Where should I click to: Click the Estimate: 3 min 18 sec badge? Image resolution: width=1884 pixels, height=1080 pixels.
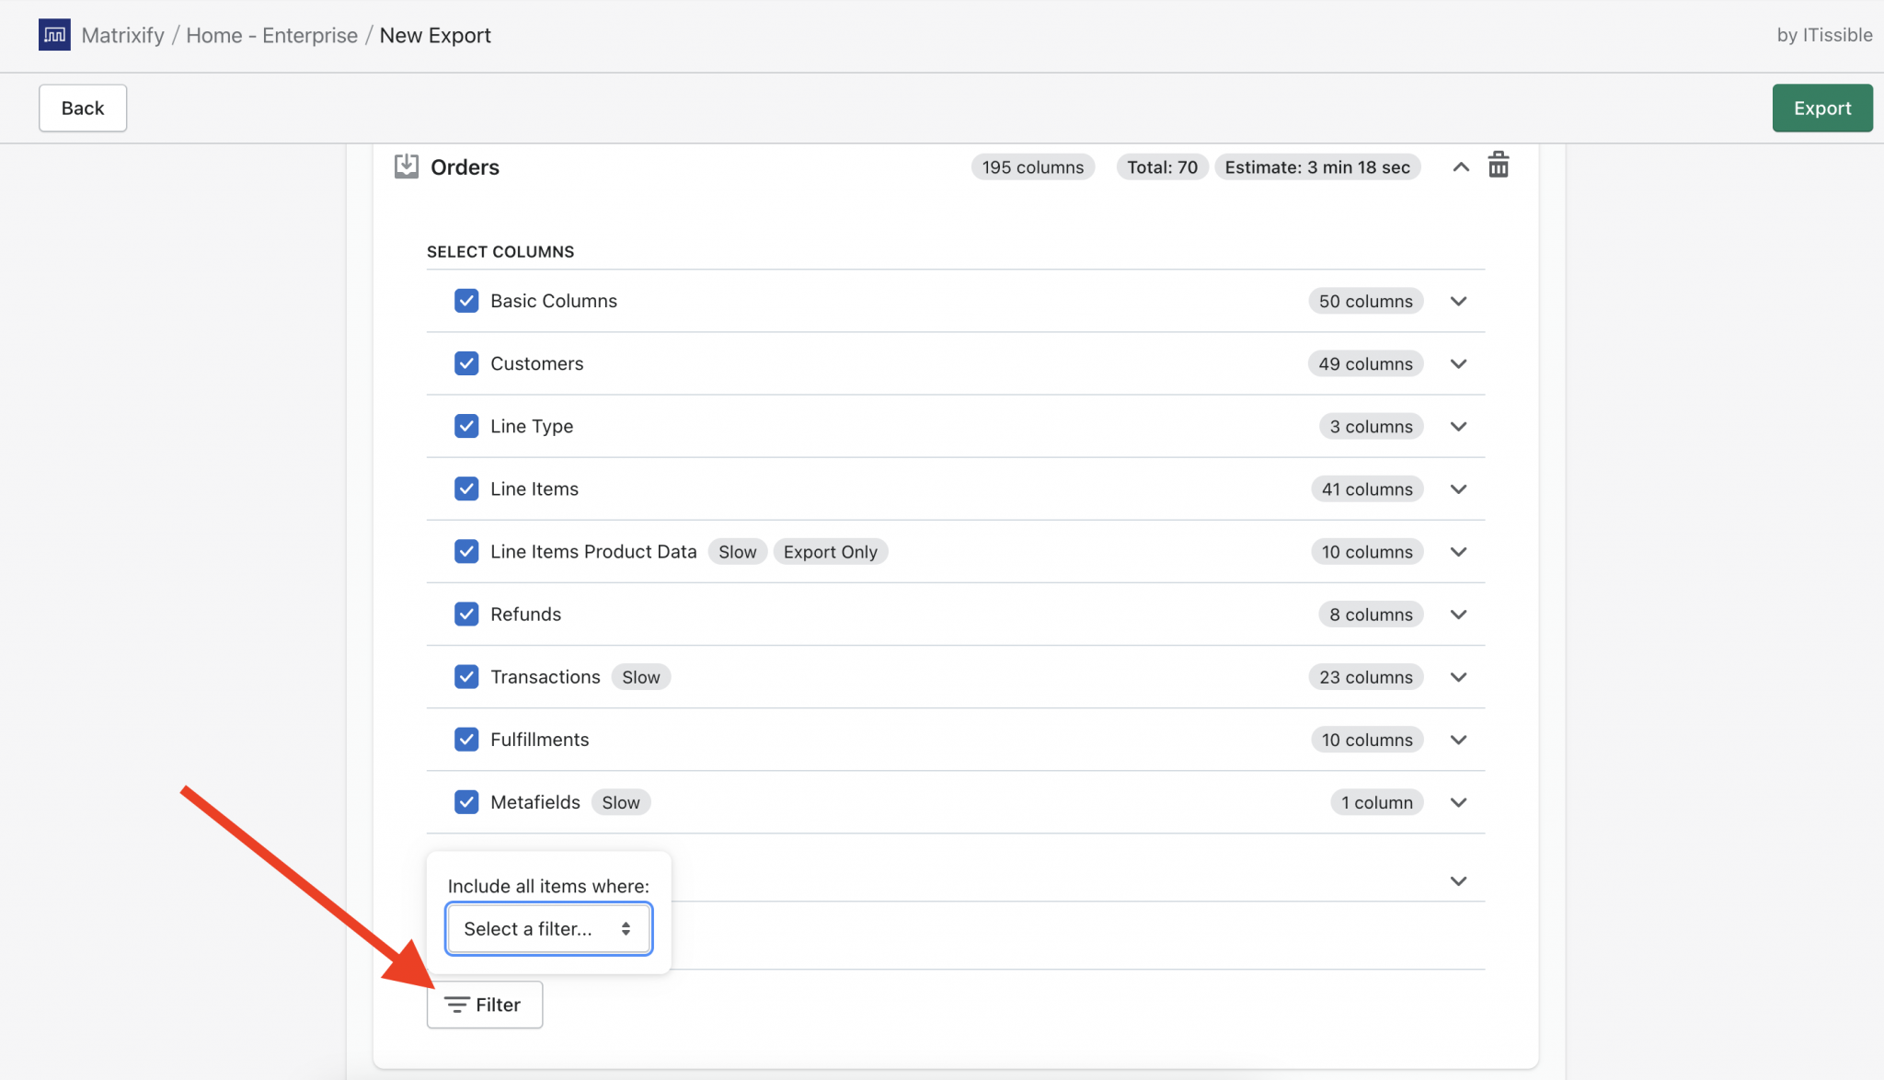[x=1317, y=167]
